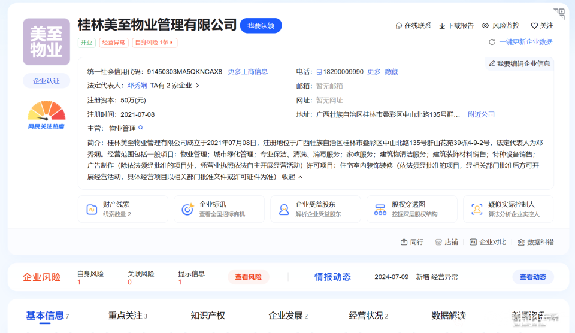Open the 疑似实际控制人 scan-person icon

476,210
